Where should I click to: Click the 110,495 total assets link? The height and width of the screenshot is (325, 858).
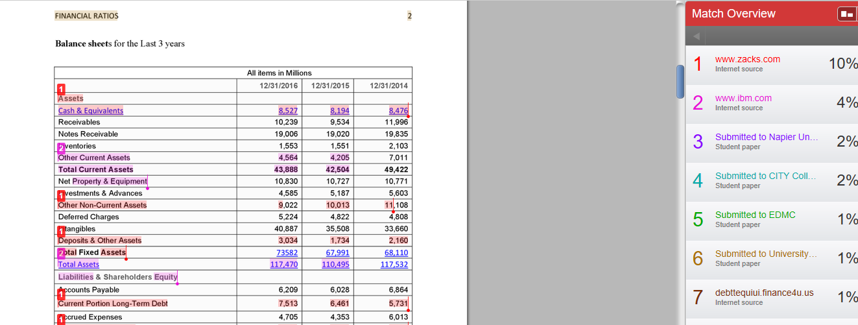click(335, 265)
